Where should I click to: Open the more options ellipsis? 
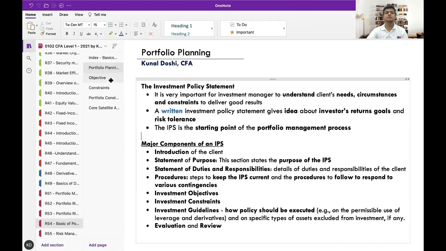pyautogui.click(x=69, y=6)
